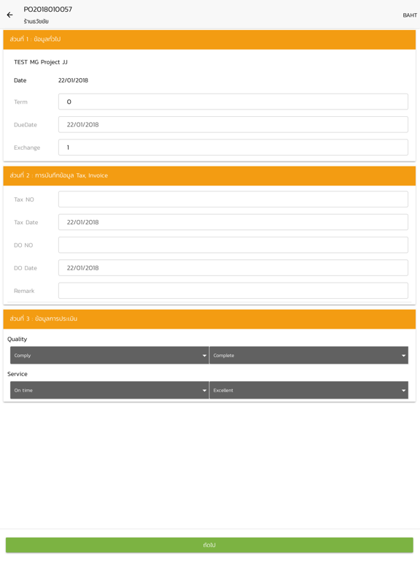Click the green next button at bottom
Screen dimensions: 420x561
tap(209, 545)
